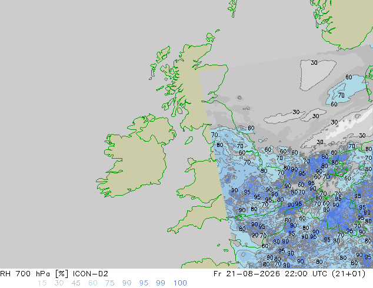Choose the 60 legend value
The width and height of the screenshot is (373, 288).
[x=93, y=283]
